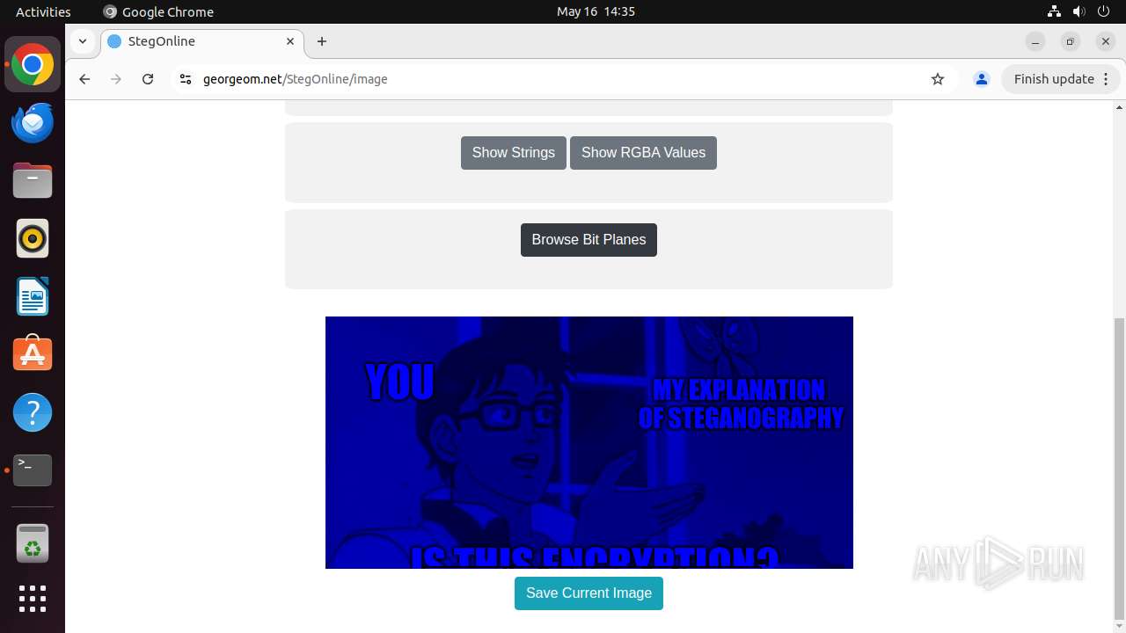Open the network status icon in top bar

pyautogui.click(x=1054, y=11)
